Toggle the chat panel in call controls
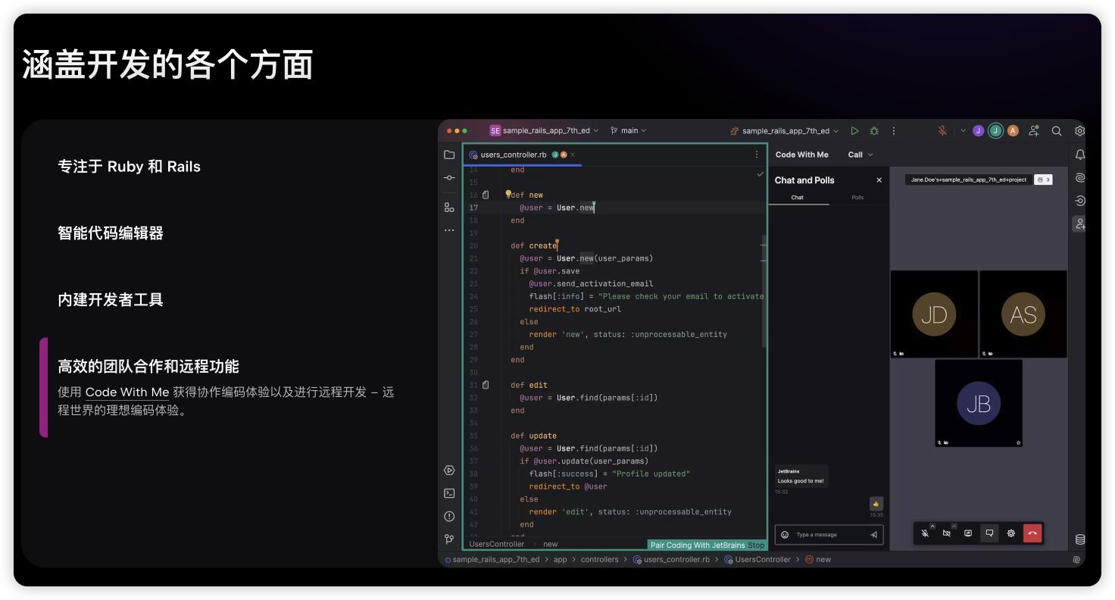1115x600 pixels. coord(989,533)
